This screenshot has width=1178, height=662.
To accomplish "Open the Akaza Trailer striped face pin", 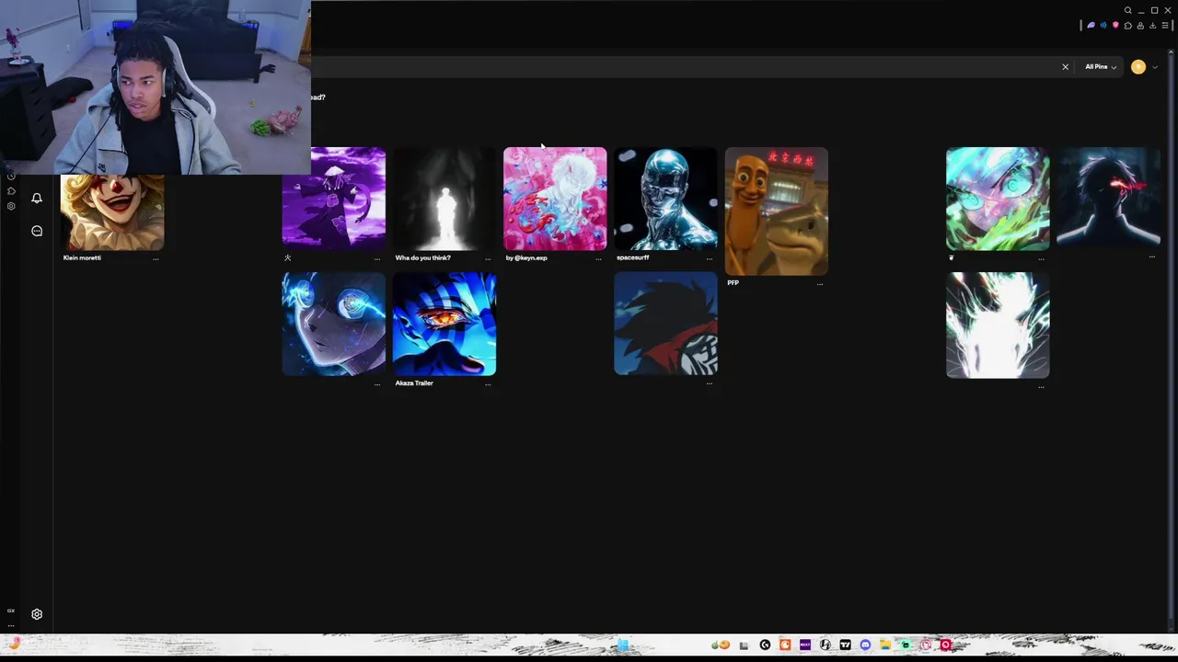I will click(445, 325).
